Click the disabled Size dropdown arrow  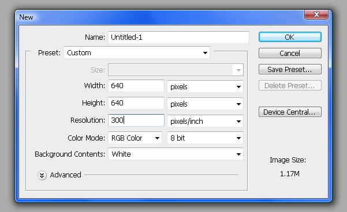coord(238,70)
